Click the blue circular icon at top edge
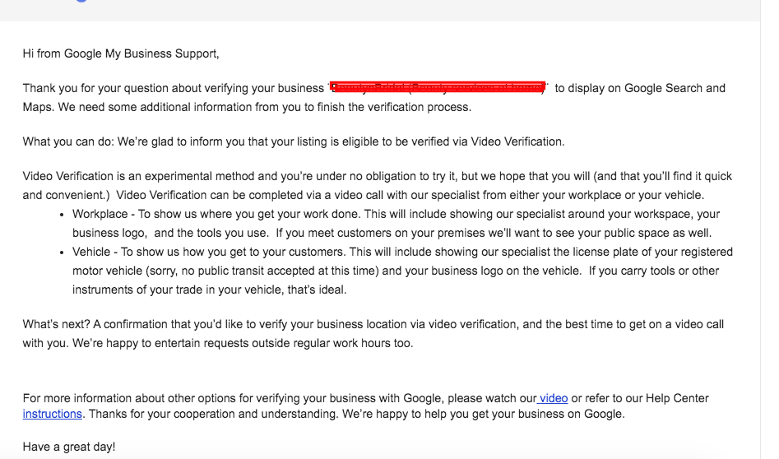This screenshot has width=779, height=459. pyautogui.click(x=81, y=1)
